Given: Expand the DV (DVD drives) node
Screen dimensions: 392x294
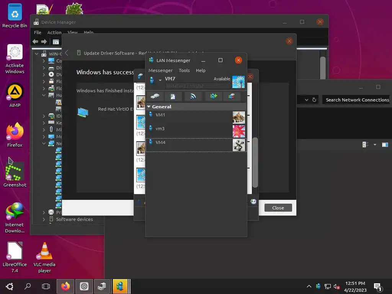Looking at the screenshot, I should click(44, 75).
